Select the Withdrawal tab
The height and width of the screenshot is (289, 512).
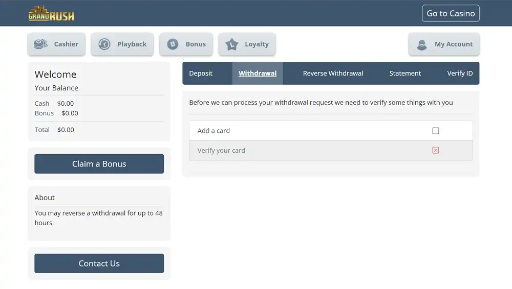(x=258, y=74)
